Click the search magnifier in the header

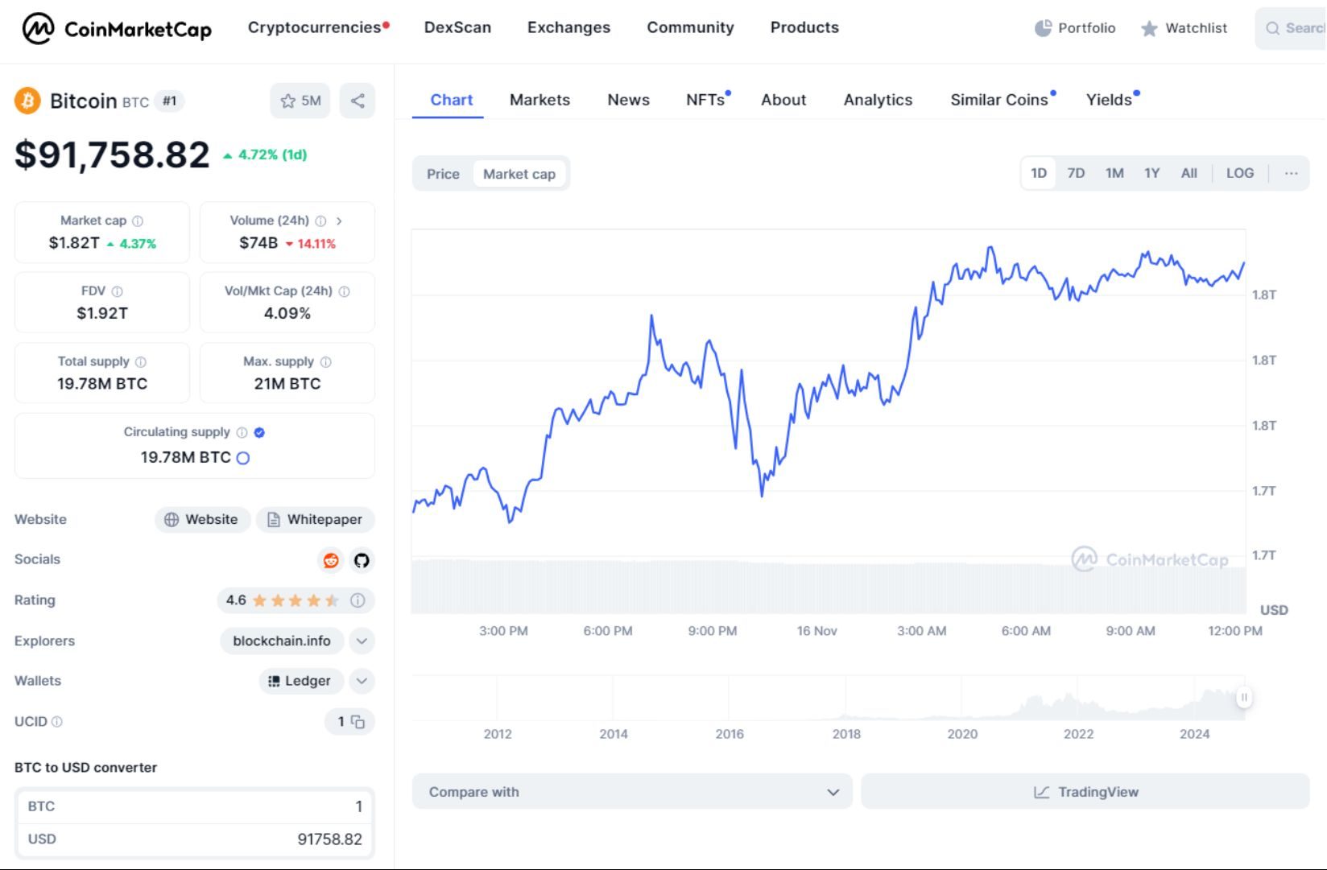[1272, 28]
